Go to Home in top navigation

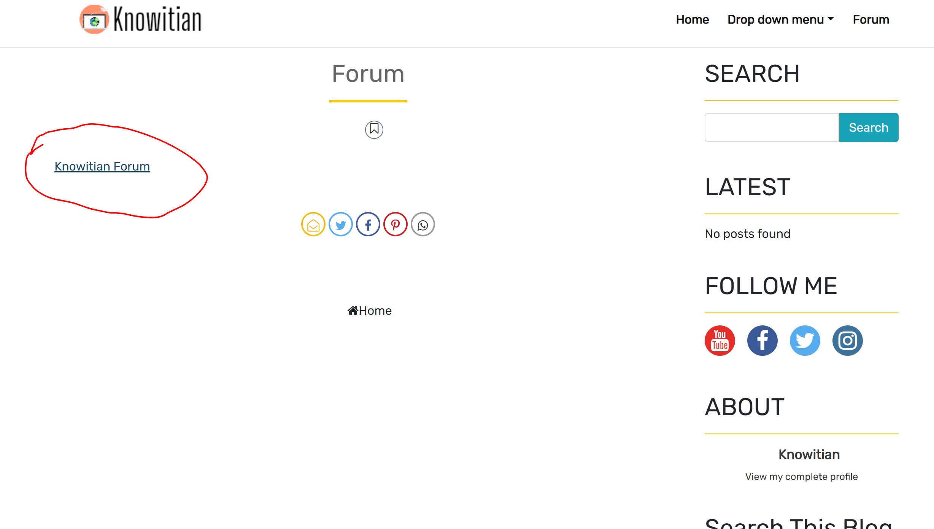(692, 20)
